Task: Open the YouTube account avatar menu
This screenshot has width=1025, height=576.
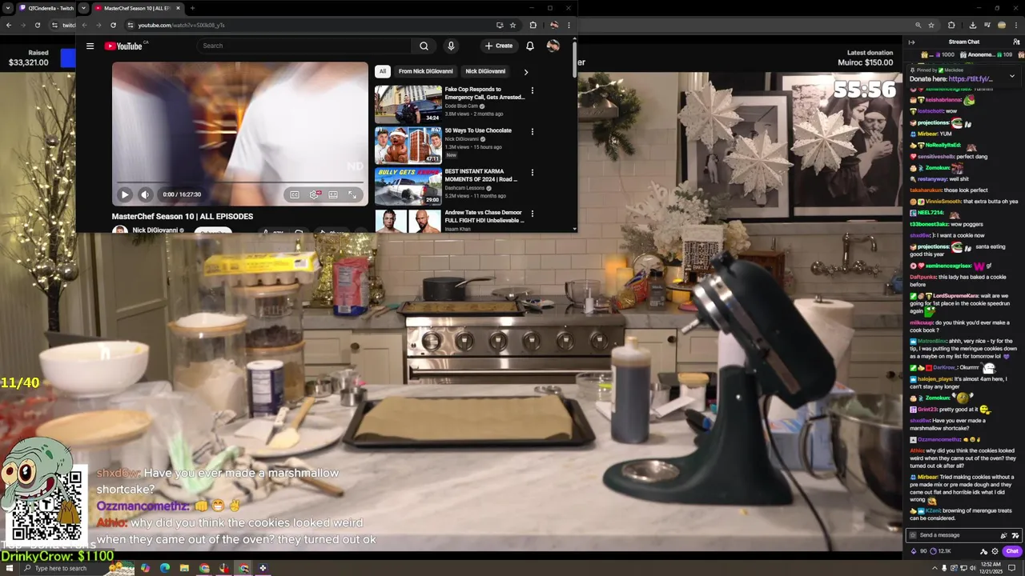Action: click(x=553, y=46)
